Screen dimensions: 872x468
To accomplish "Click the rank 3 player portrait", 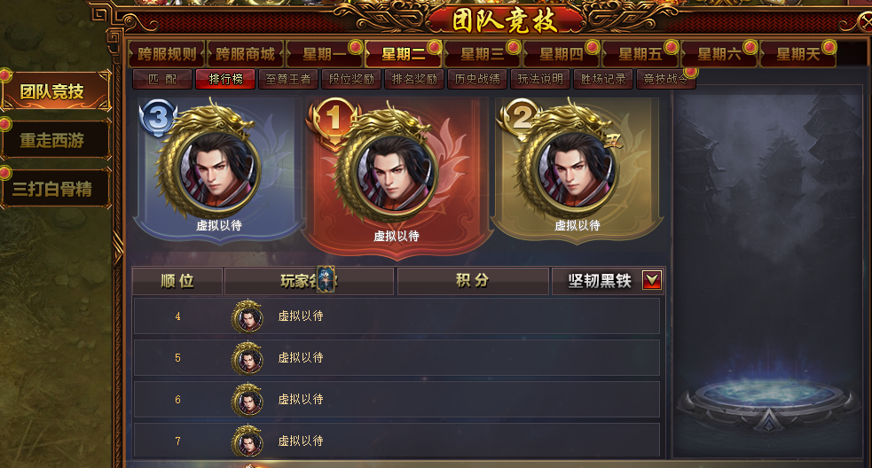I will 217,169.
